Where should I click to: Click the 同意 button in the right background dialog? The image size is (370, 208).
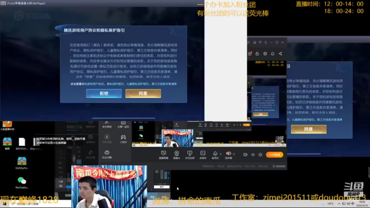(x=308, y=129)
